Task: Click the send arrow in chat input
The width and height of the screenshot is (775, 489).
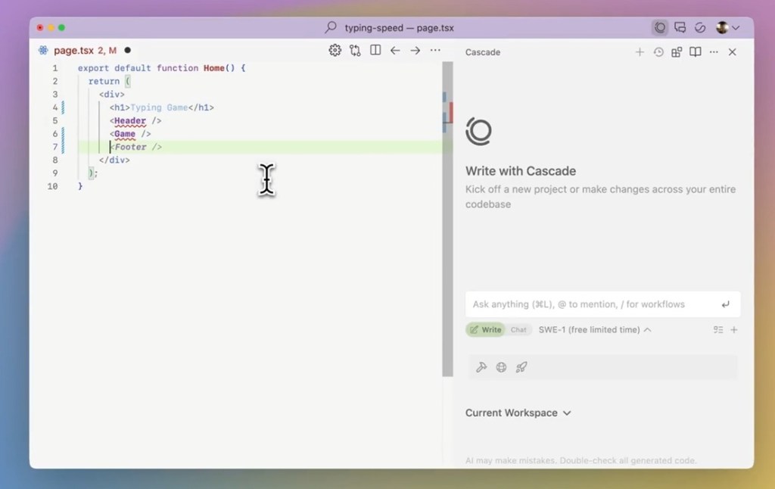Action: pos(725,304)
